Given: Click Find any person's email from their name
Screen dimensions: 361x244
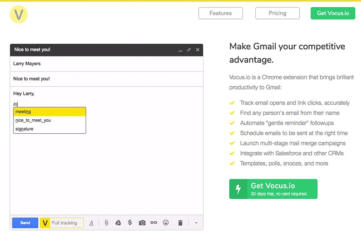Looking at the screenshot, I should [290, 113].
